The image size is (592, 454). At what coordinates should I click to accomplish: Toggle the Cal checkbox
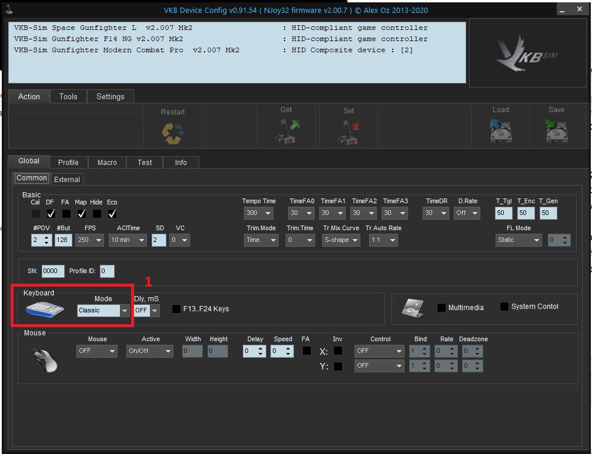[x=36, y=214]
